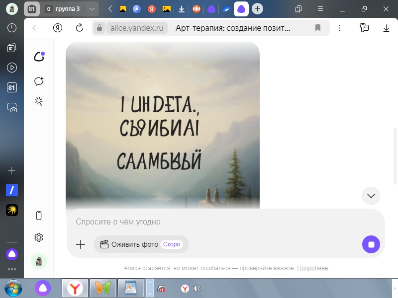
Task: Open screenshot camera tool in browser side panel
Action: pos(12,107)
